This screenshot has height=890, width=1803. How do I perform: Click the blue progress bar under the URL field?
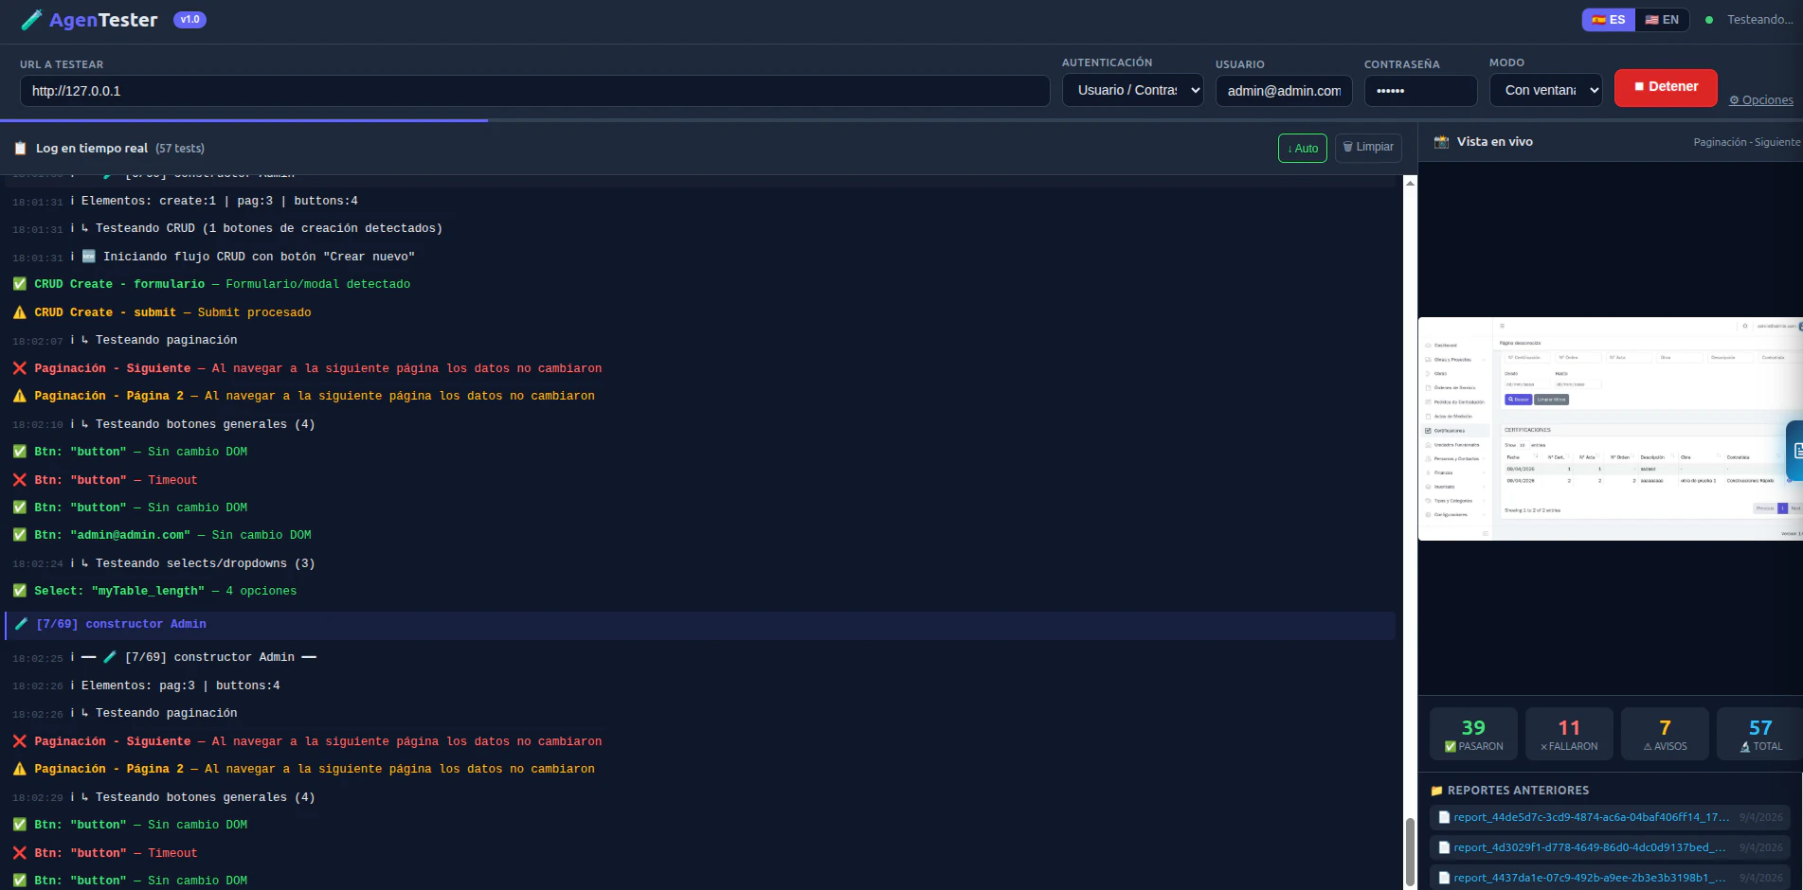click(244, 121)
